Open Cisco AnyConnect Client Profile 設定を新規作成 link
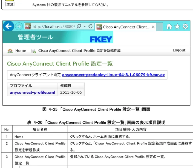Screen dimensions: 193x168 click(x=79, y=51)
